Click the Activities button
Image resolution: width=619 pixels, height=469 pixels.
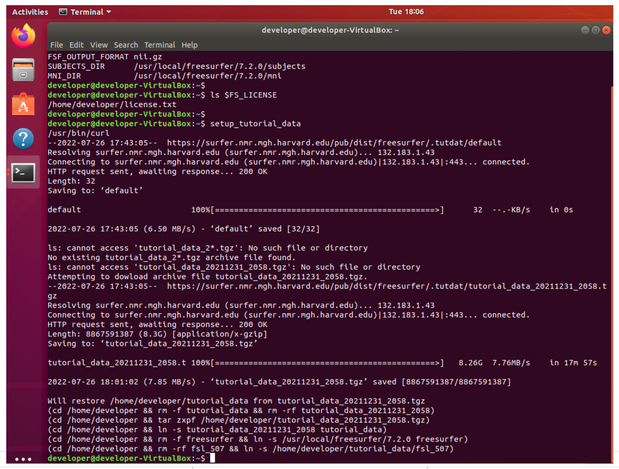tap(30, 12)
